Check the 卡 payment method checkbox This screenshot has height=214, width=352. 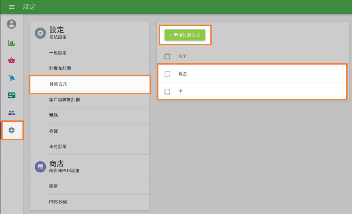coord(167,91)
